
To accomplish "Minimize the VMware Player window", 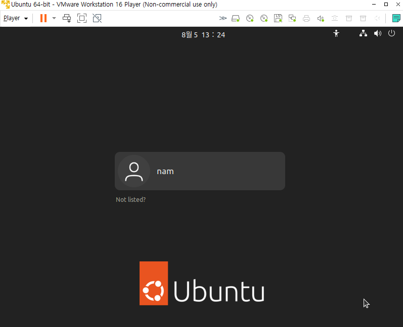I will [374, 5].
